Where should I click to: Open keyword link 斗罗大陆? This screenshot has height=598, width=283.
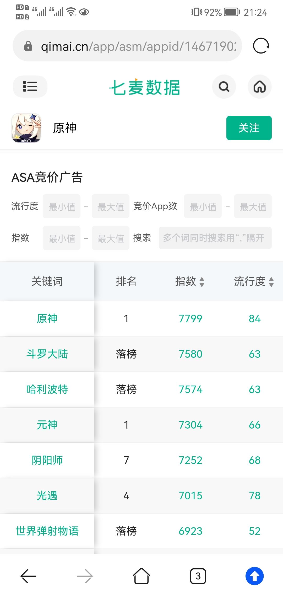(x=47, y=354)
